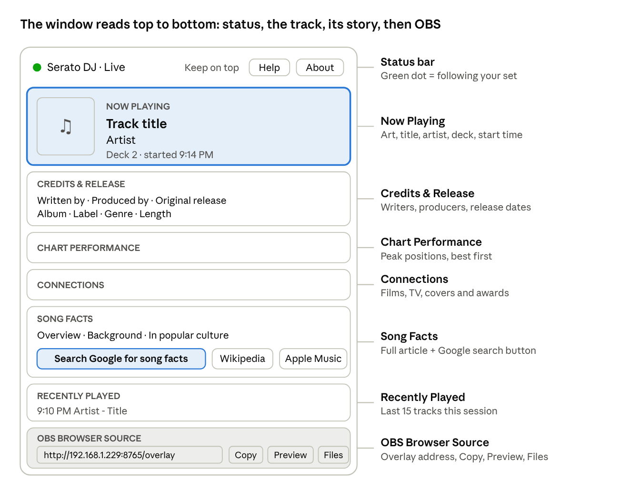Viewport: 640px width, 501px height.
Task: Open the Wikipedia button
Action: (242, 359)
